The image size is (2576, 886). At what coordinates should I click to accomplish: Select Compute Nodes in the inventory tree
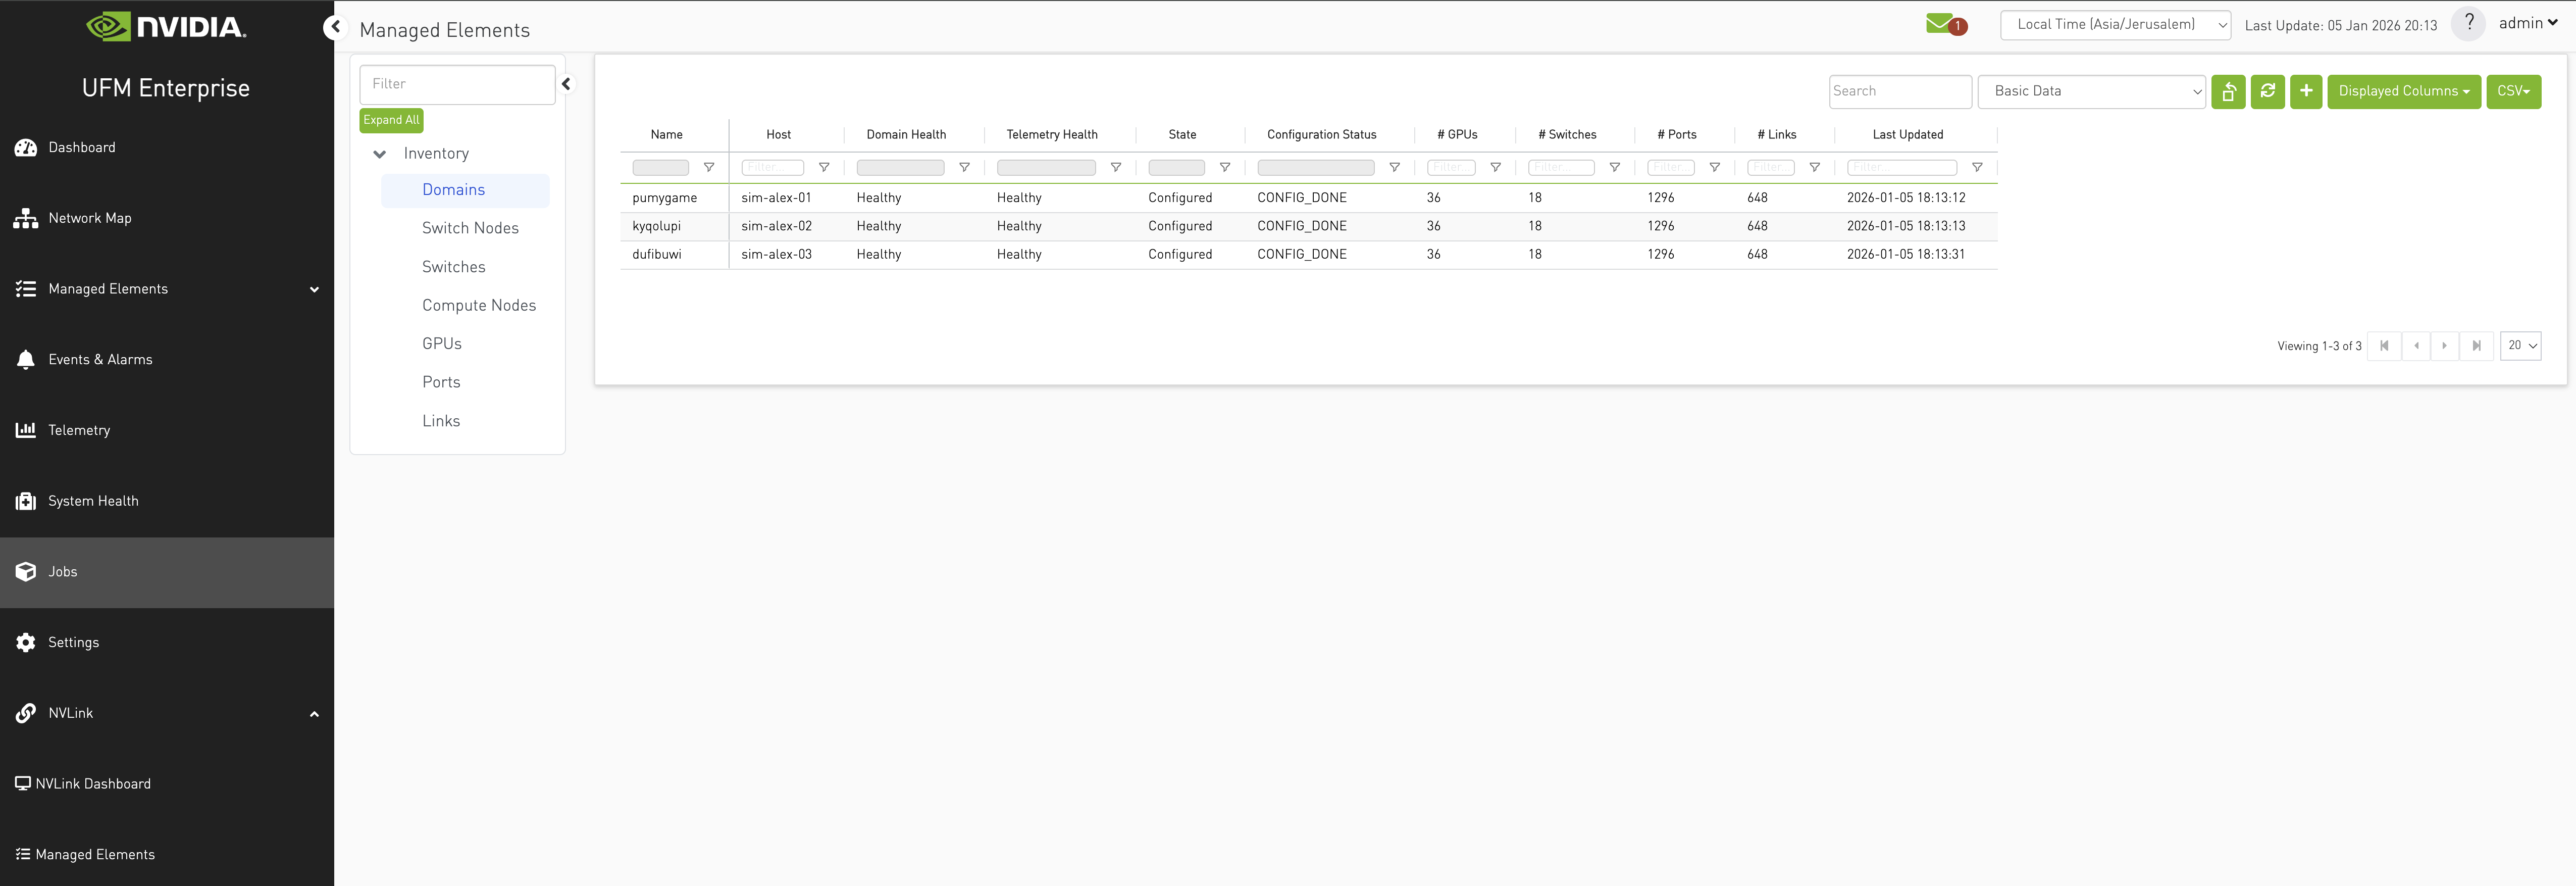[x=479, y=306]
